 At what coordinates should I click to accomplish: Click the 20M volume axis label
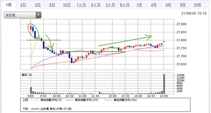tap(179, 91)
